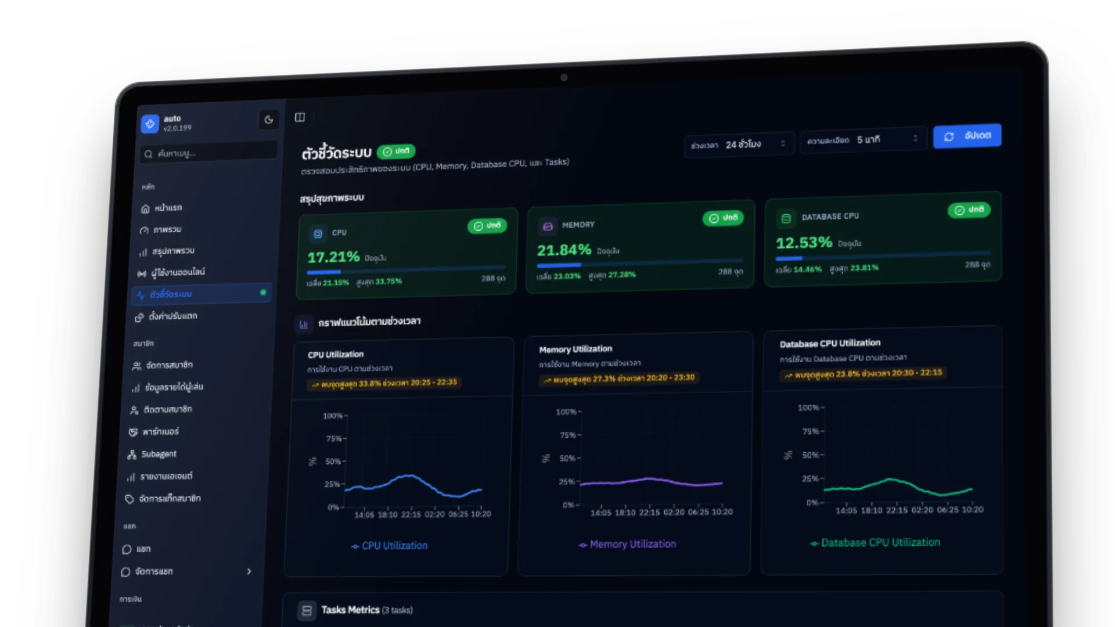Click the blue อัปเดต refresh button
Screen dimensions: 1115x627
[967, 136]
